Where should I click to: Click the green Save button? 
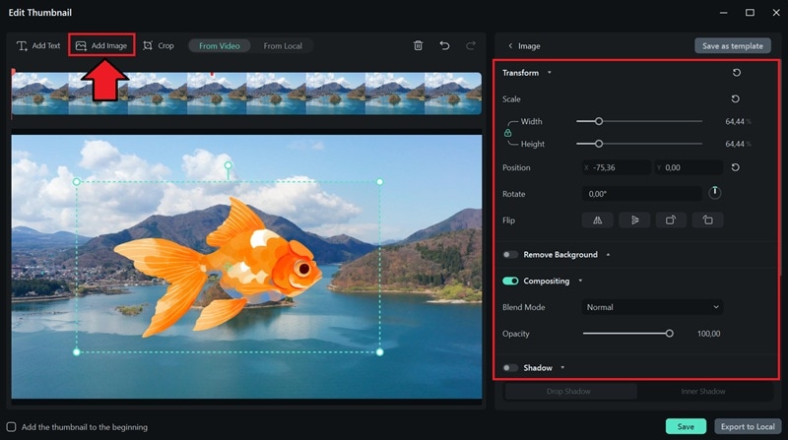coord(686,426)
